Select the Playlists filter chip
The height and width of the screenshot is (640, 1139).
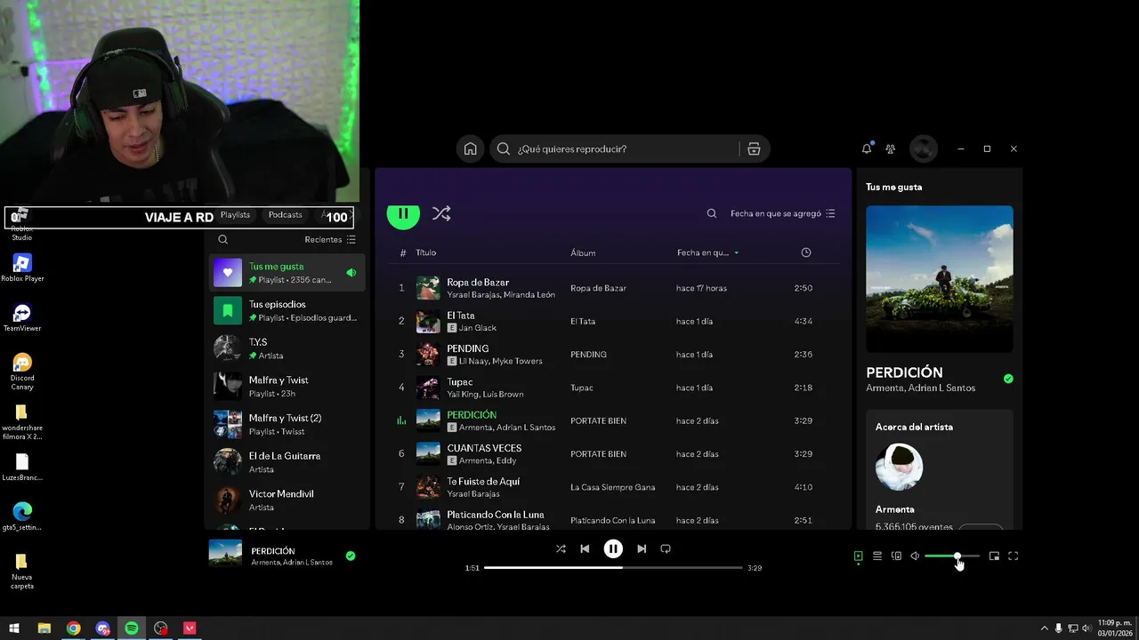[x=235, y=215]
